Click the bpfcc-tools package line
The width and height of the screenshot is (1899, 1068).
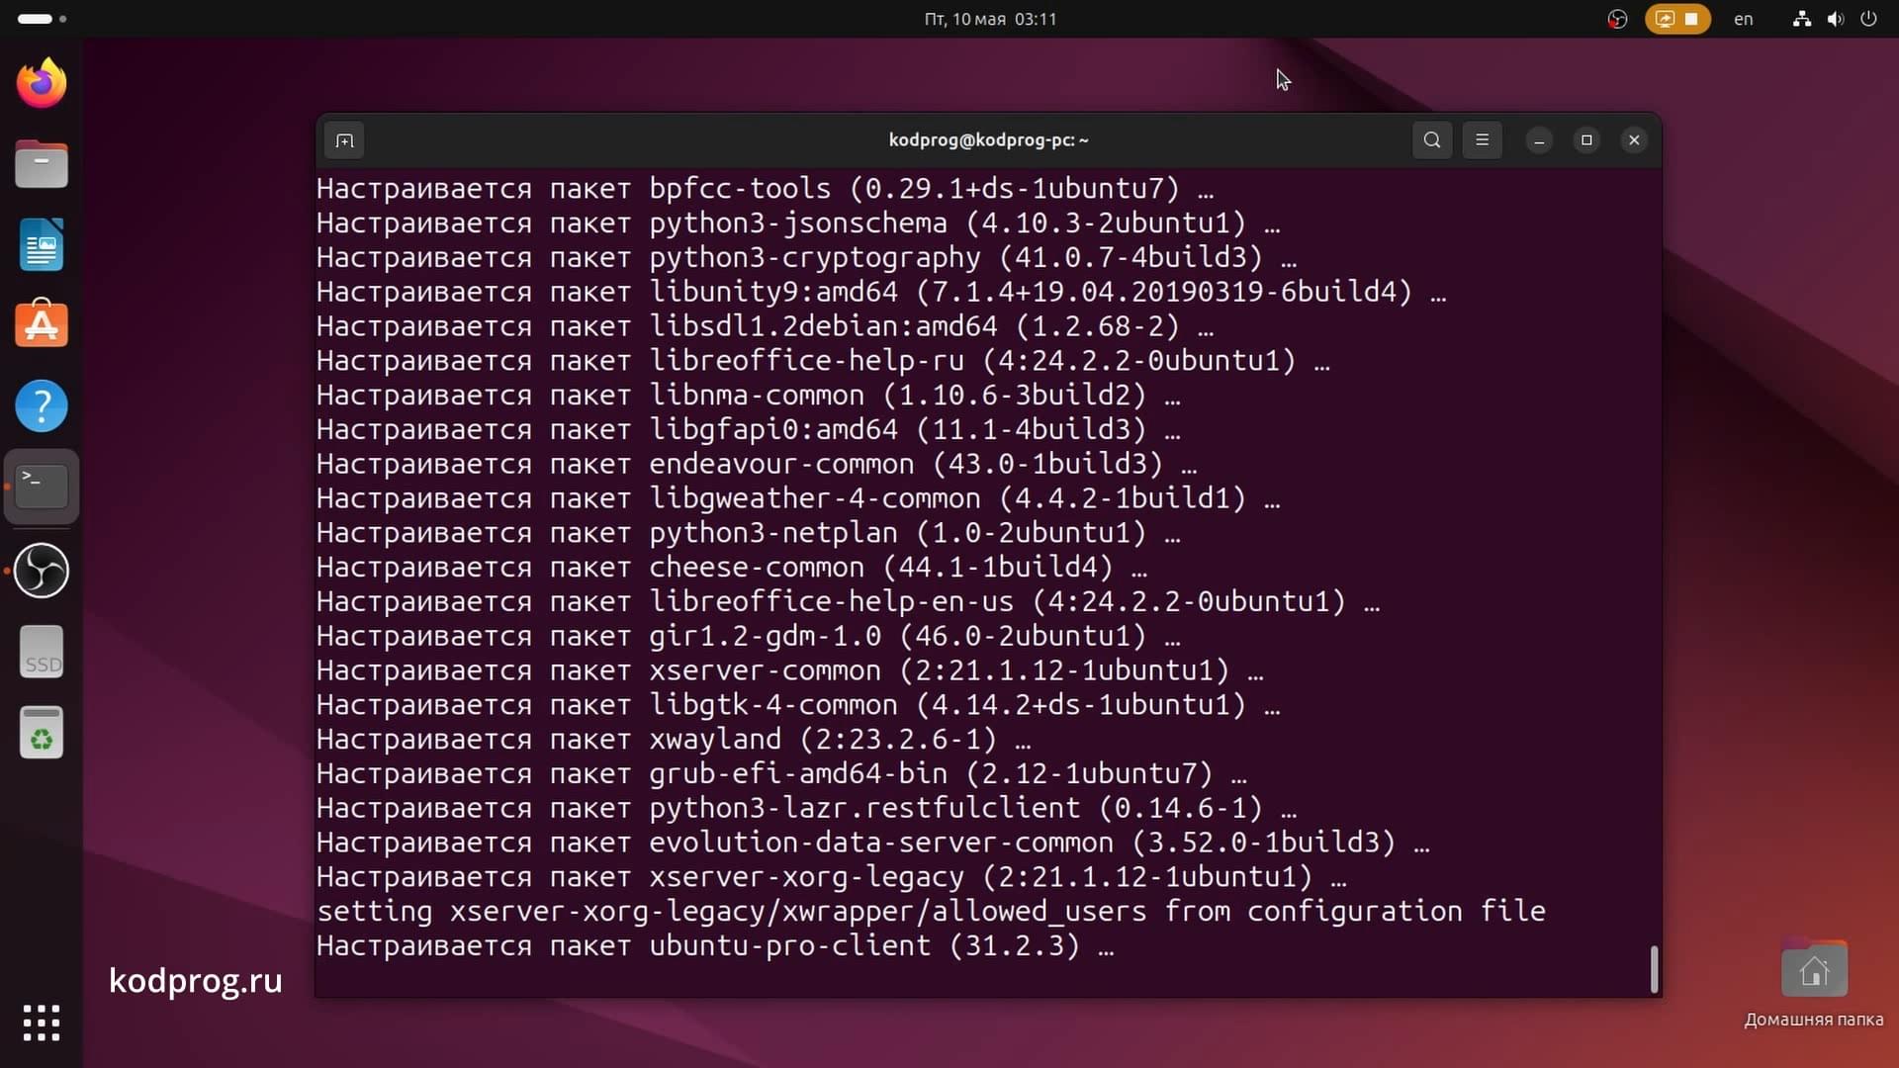coord(765,189)
